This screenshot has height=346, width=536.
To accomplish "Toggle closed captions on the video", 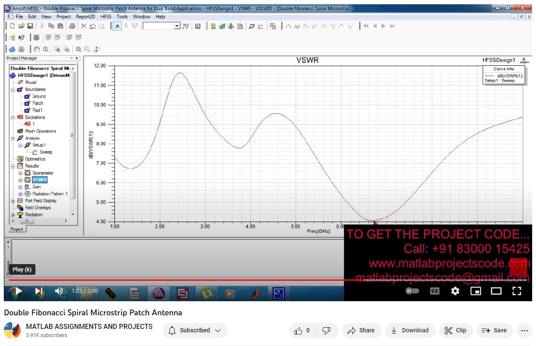I will point(434,291).
